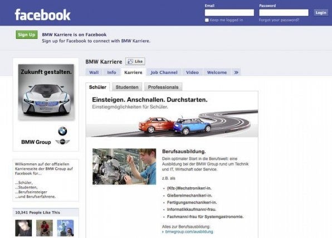Click first fan profile thumbnail
This screenshot has width=332, height=238.
point(23,228)
